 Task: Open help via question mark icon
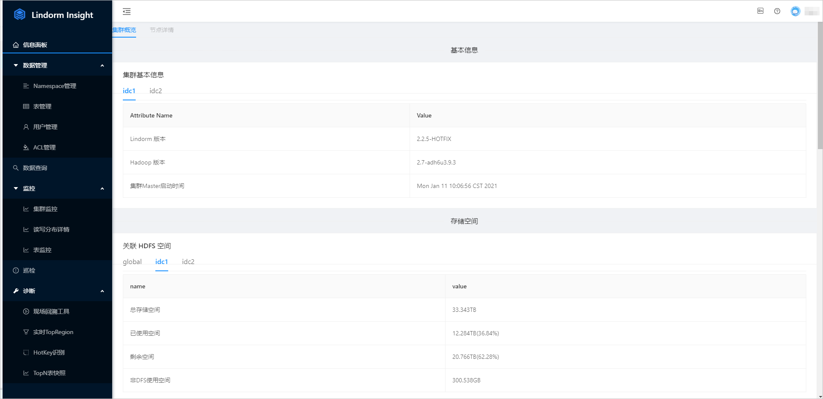point(777,11)
